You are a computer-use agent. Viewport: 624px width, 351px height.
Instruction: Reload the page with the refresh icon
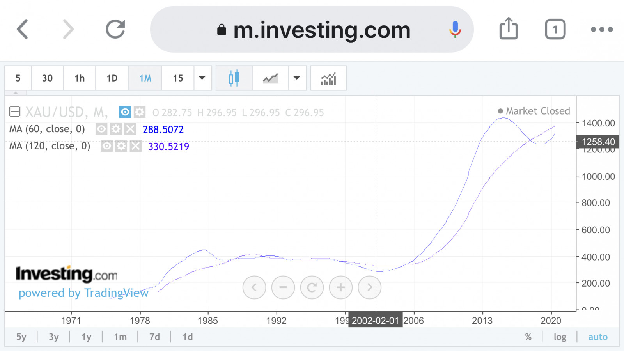[x=115, y=29]
